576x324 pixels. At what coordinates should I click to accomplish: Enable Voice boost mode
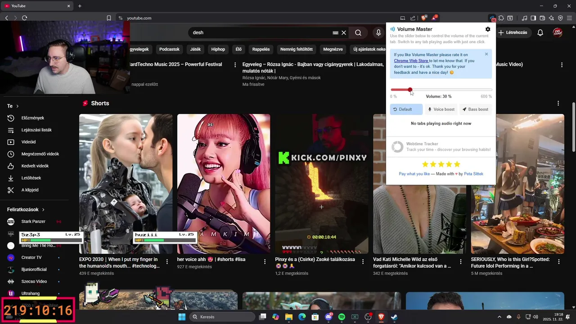tap(441, 109)
